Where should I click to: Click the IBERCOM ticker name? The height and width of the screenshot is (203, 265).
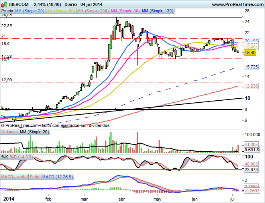point(18,4)
